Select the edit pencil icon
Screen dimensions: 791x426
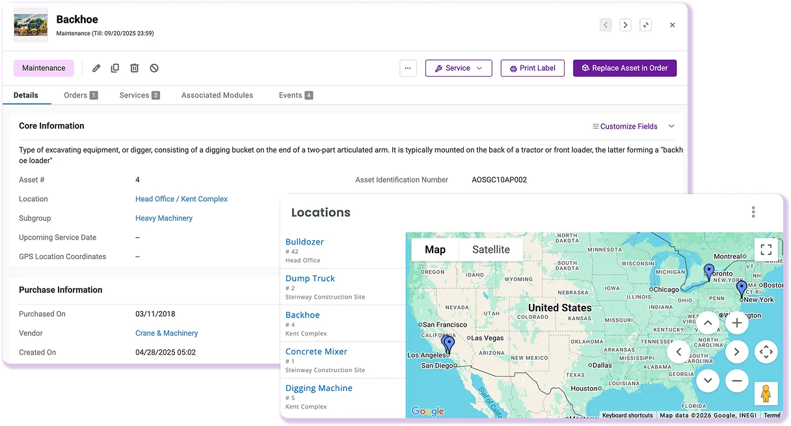pyautogui.click(x=96, y=68)
